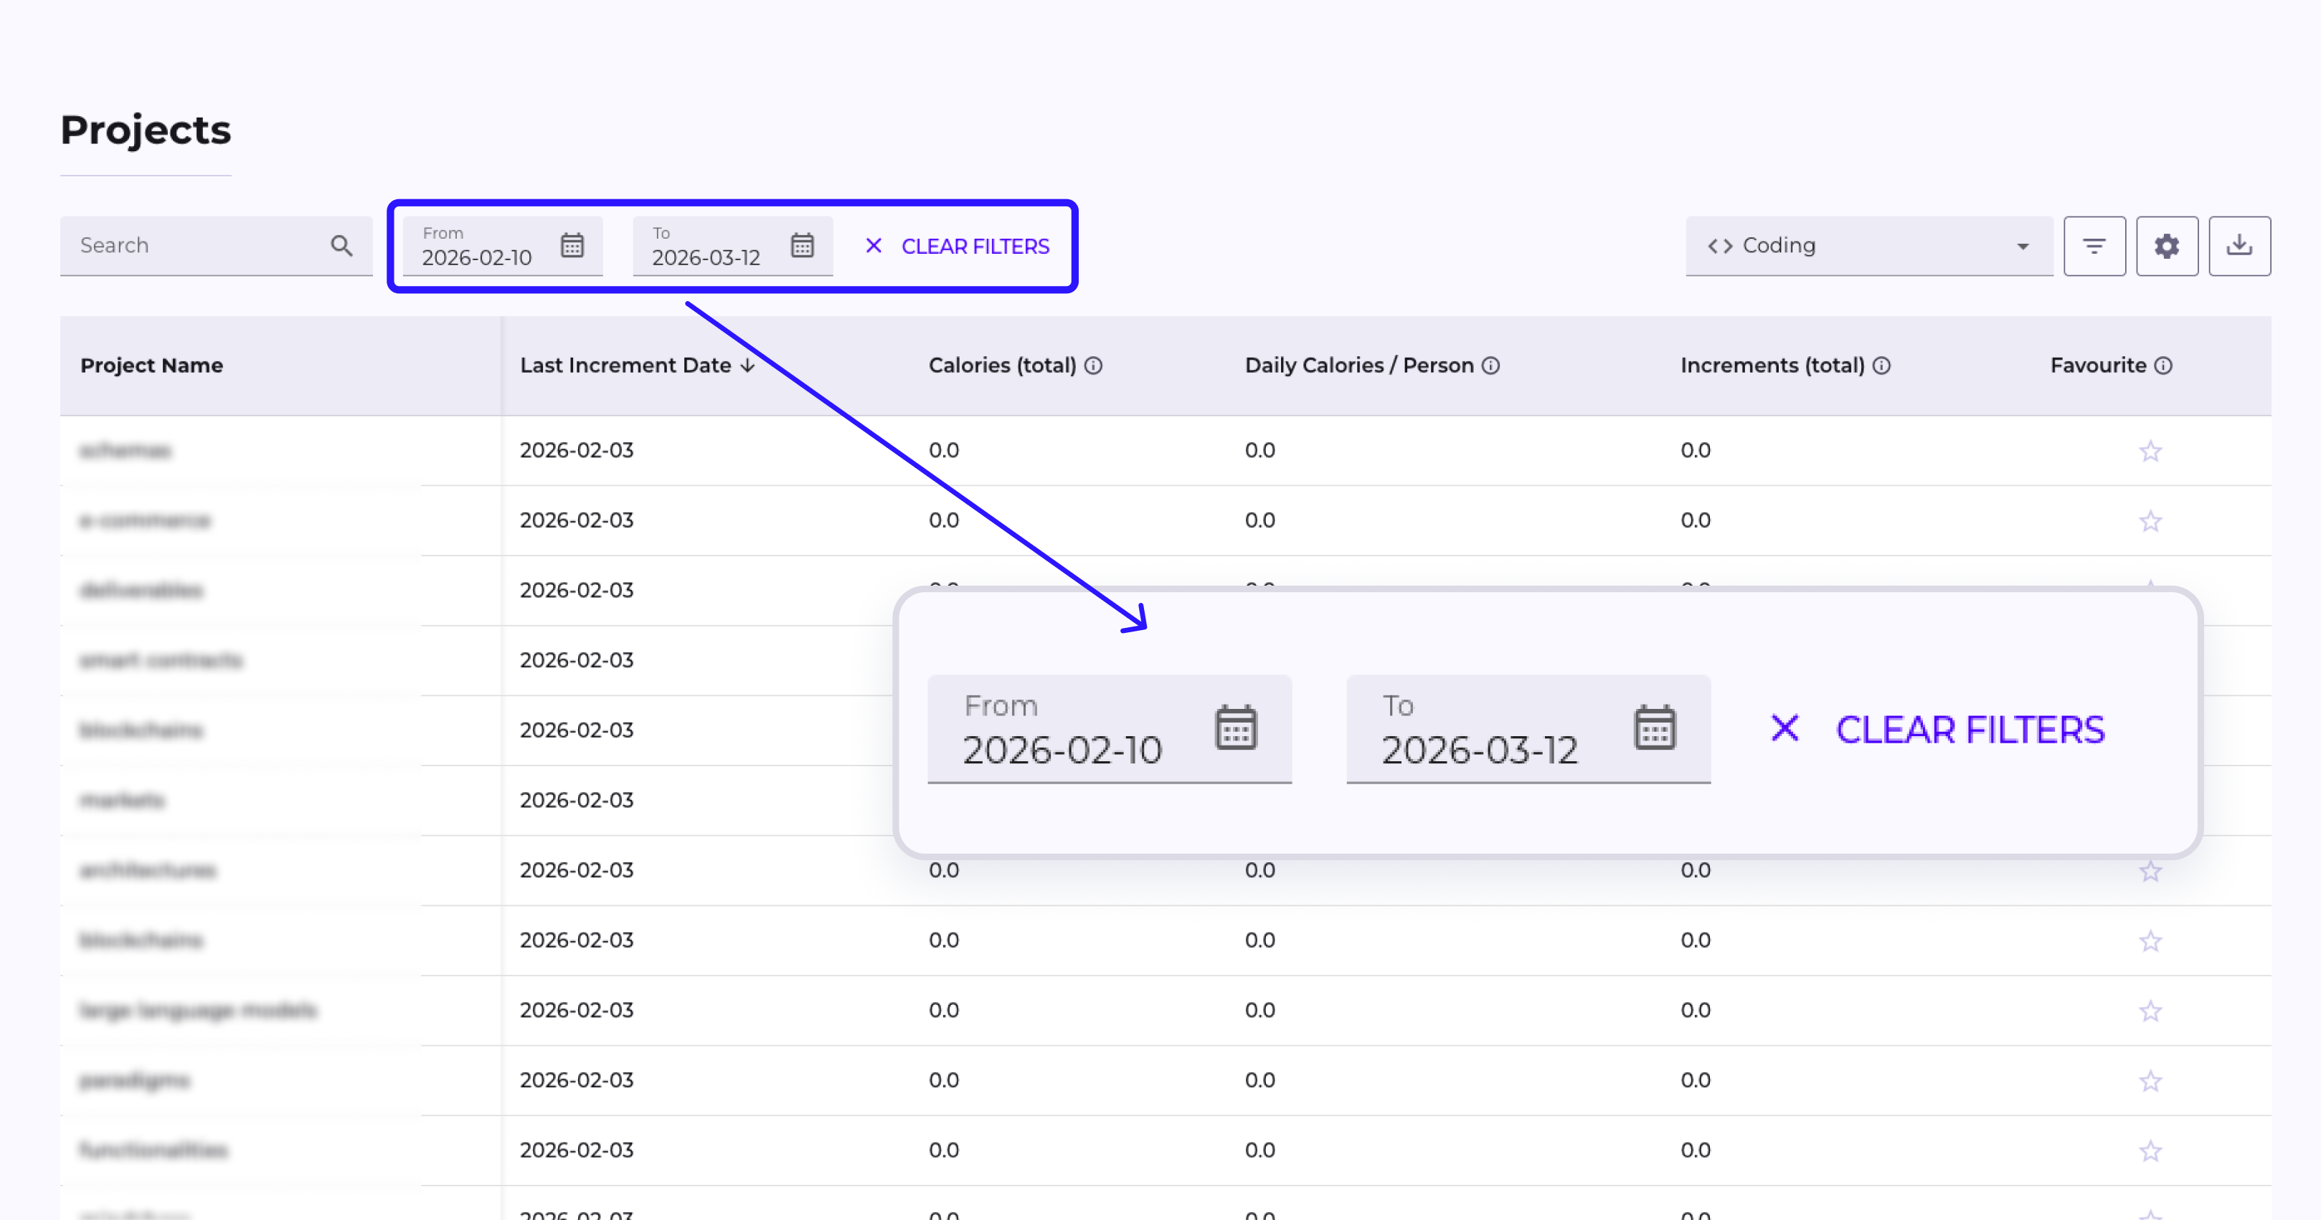This screenshot has width=2321, height=1220.
Task: Click the search magnifier icon
Action: 341,245
